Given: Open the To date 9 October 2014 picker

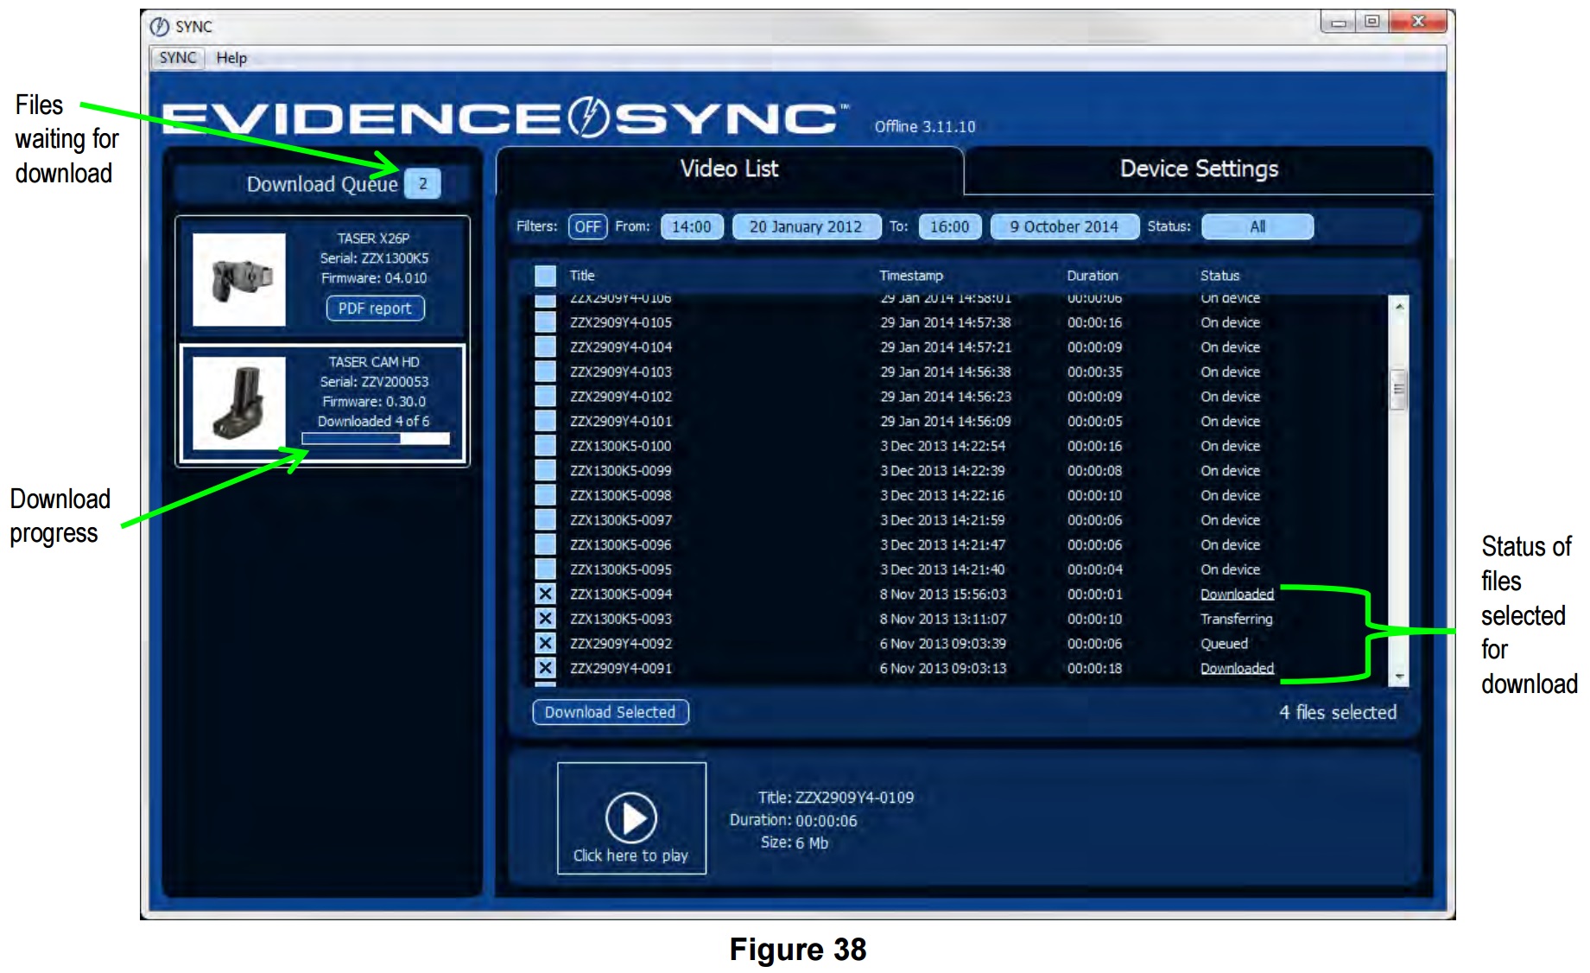Looking at the screenshot, I should 1064,226.
